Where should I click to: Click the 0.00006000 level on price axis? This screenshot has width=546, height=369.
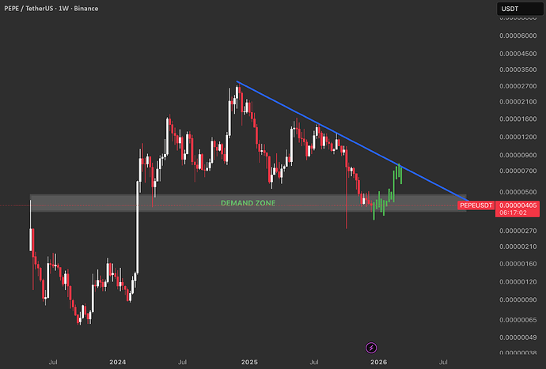518,36
